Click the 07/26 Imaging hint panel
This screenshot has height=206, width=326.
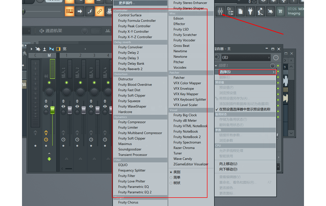(295, 11)
